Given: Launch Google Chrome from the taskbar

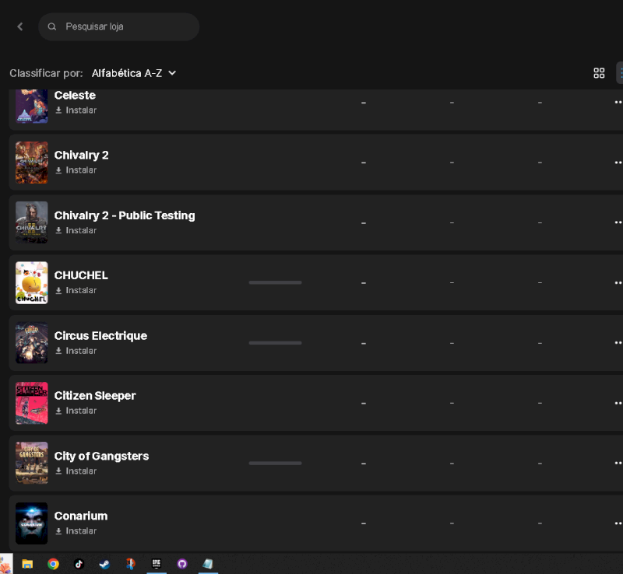Looking at the screenshot, I should (53, 564).
